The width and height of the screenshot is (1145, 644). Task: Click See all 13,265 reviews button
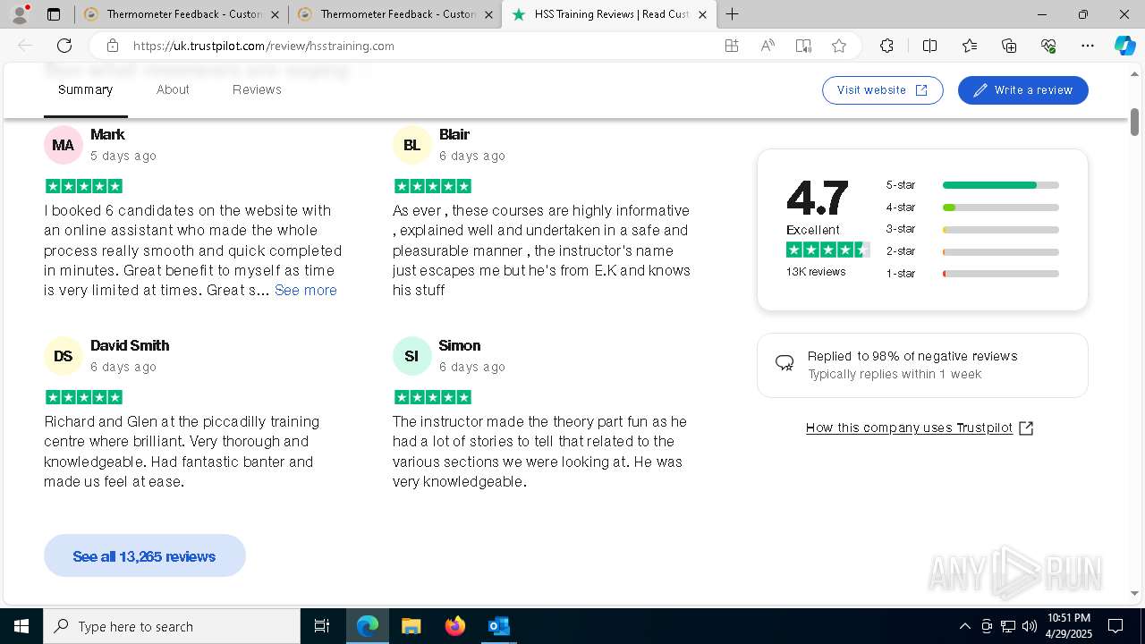(x=144, y=556)
